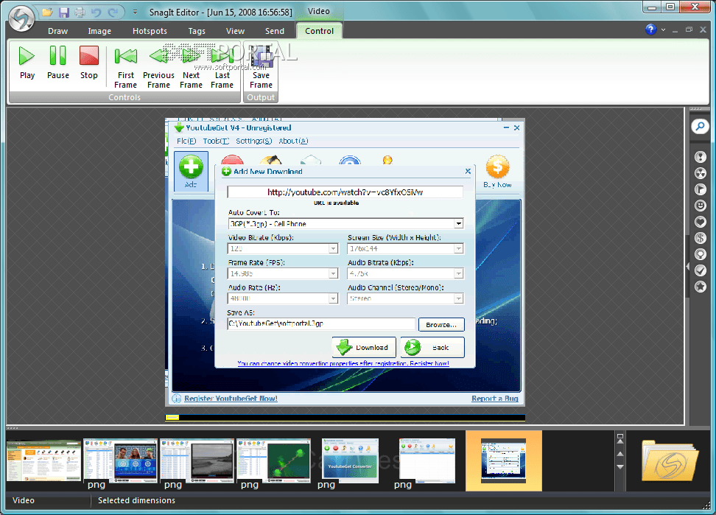Select the tray thumbnail showing two people

[121, 460]
